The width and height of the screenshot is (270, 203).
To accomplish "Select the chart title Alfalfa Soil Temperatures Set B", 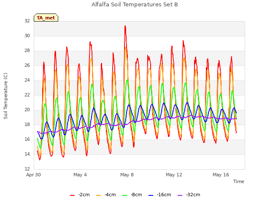I will 135,5.
